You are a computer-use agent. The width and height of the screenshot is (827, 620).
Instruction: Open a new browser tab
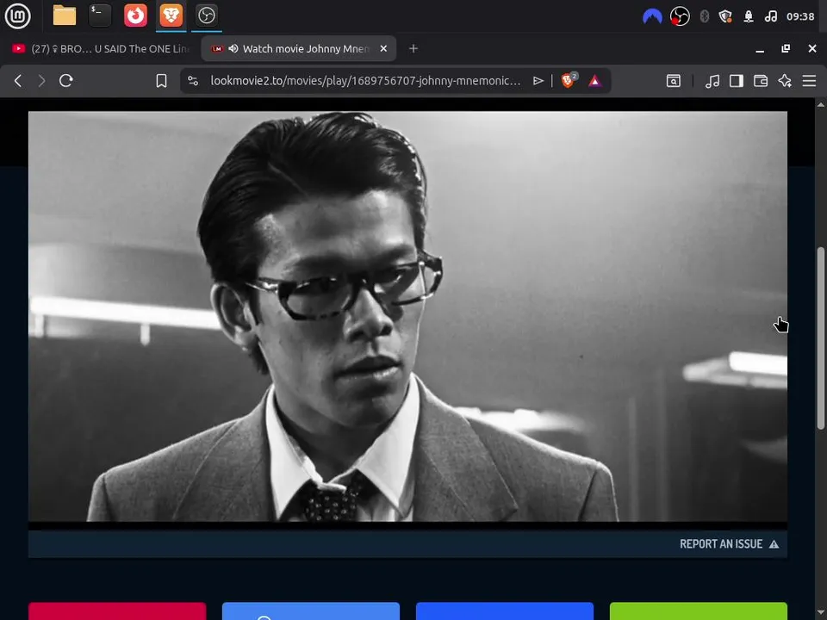[413, 48]
